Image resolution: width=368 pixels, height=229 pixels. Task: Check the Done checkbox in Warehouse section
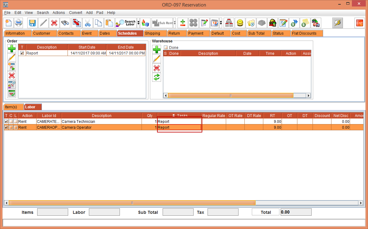(165, 47)
